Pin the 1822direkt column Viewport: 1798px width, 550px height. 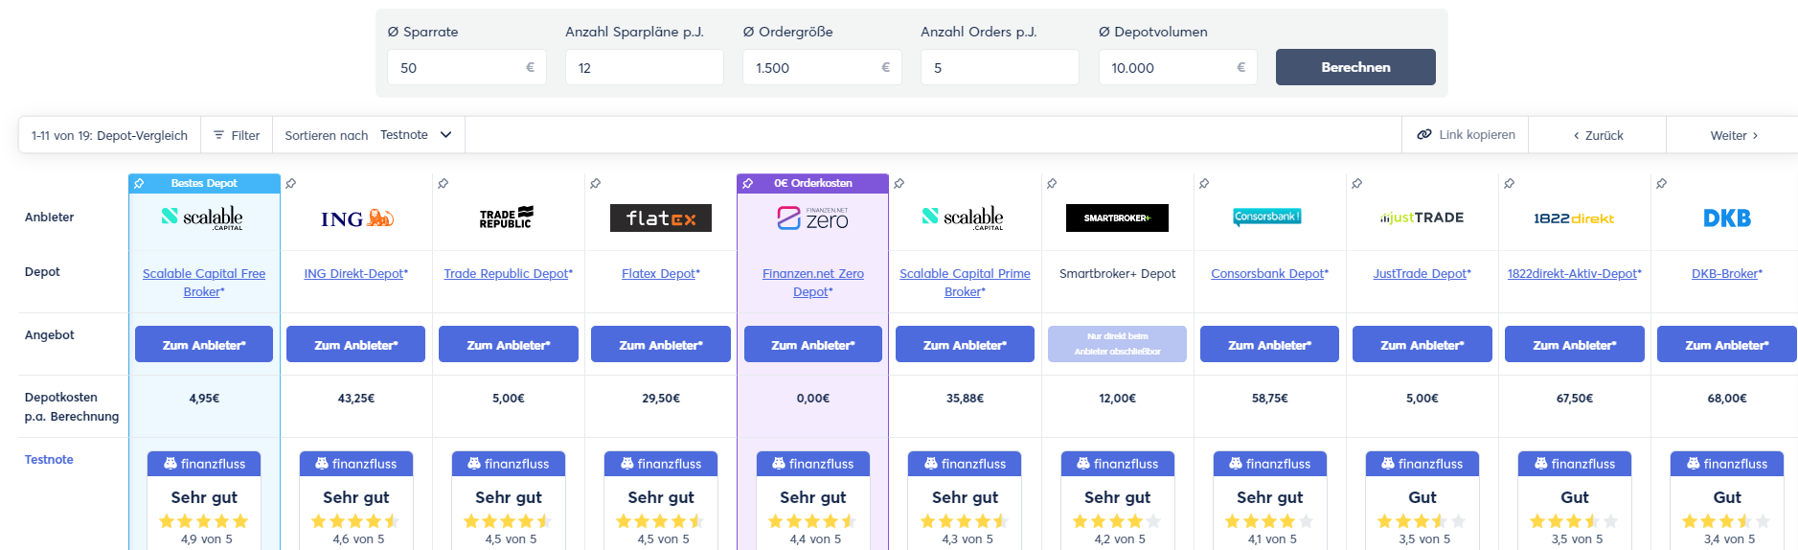click(1509, 183)
